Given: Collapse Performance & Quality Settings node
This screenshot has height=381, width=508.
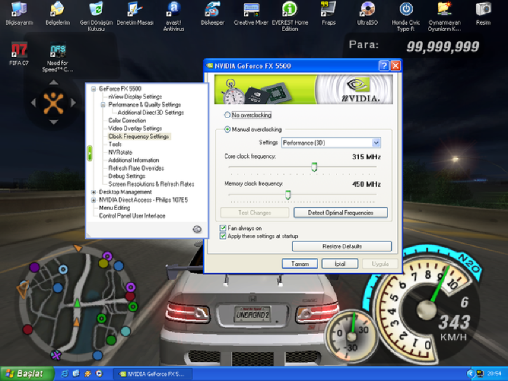Looking at the screenshot, I should (x=103, y=105).
